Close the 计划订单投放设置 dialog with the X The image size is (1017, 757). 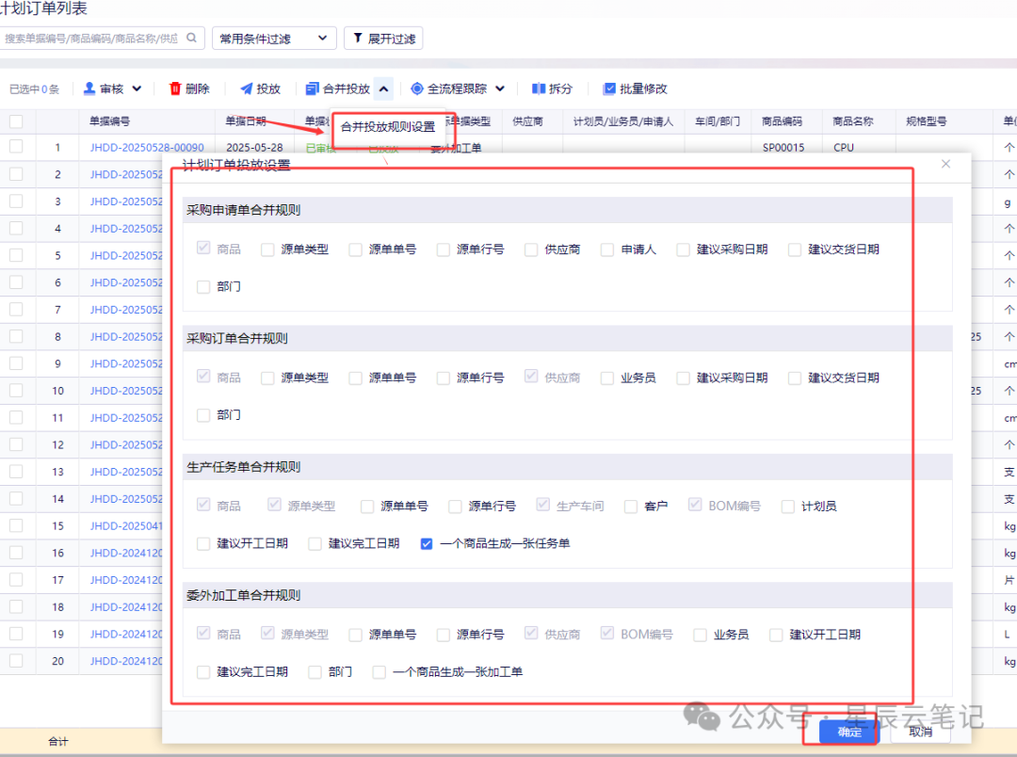945,164
